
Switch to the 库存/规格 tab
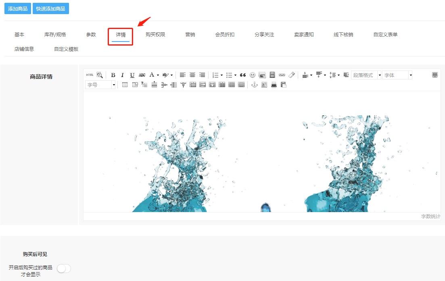[x=55, y=35]
